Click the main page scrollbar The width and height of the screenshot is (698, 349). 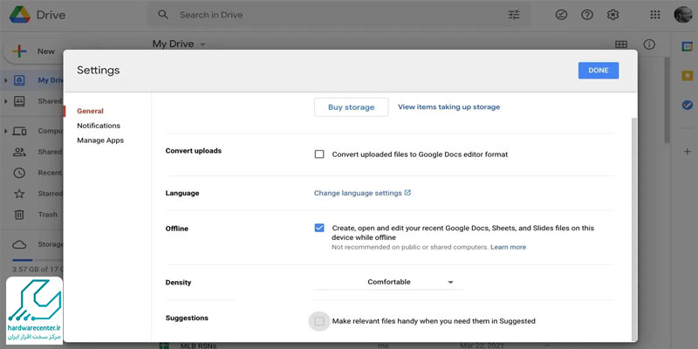click(667, 100)
